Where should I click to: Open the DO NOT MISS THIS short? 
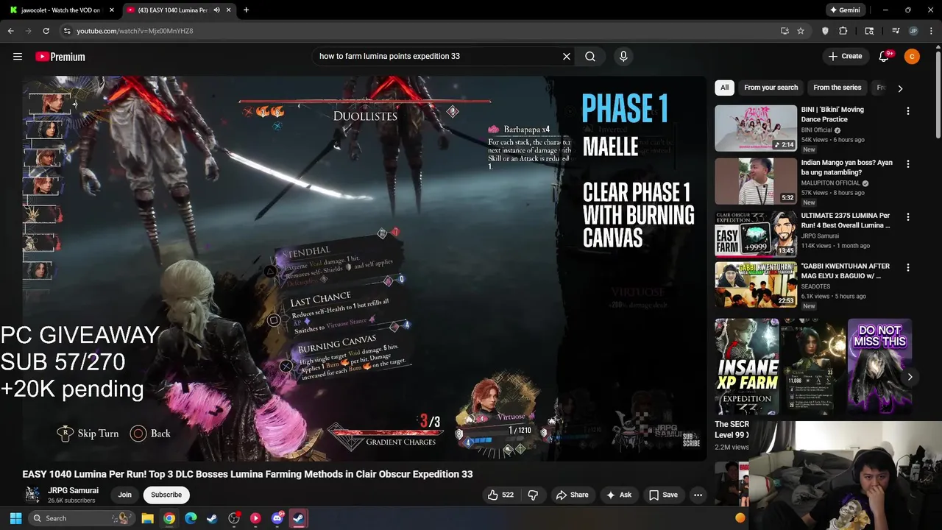point(879,367)
